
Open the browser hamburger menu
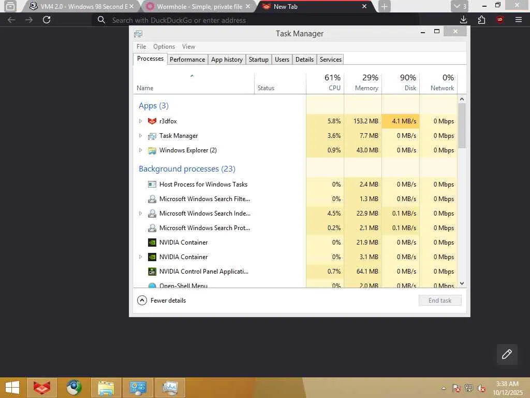pyautogui.click(x=519, y=20)
